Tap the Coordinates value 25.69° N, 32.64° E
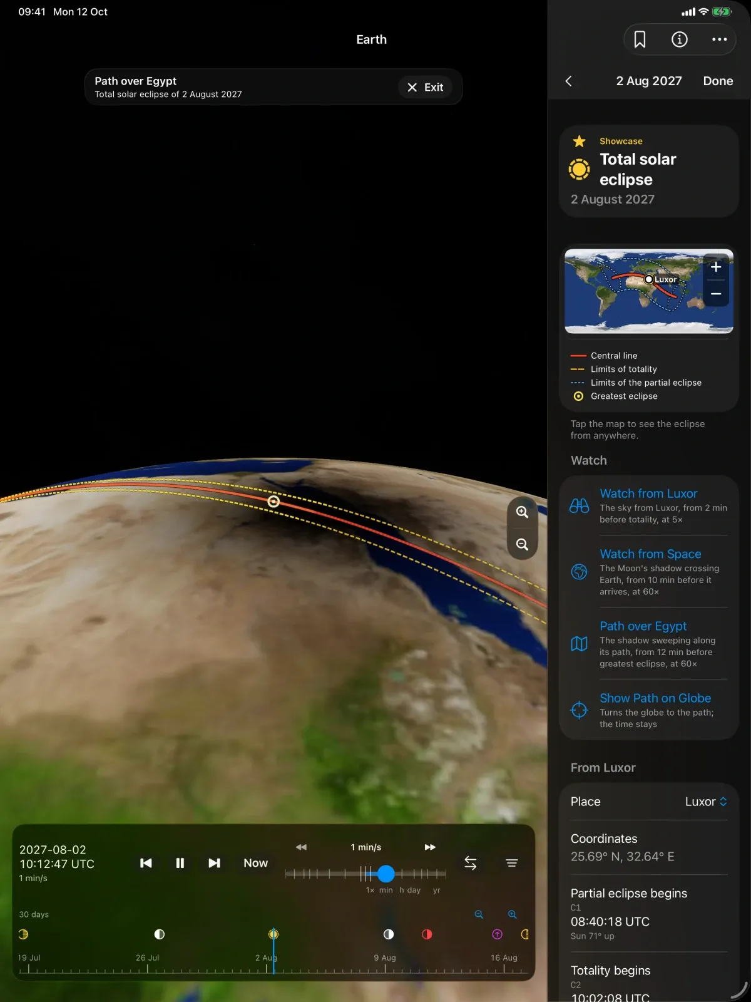This screenshot has height=1002, width=751. tap(623, 856)
